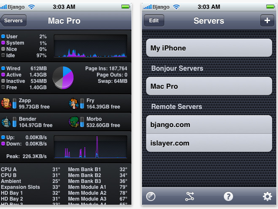Open the help question mark icon
Screen dimensions: 278x209
point(228,196)
